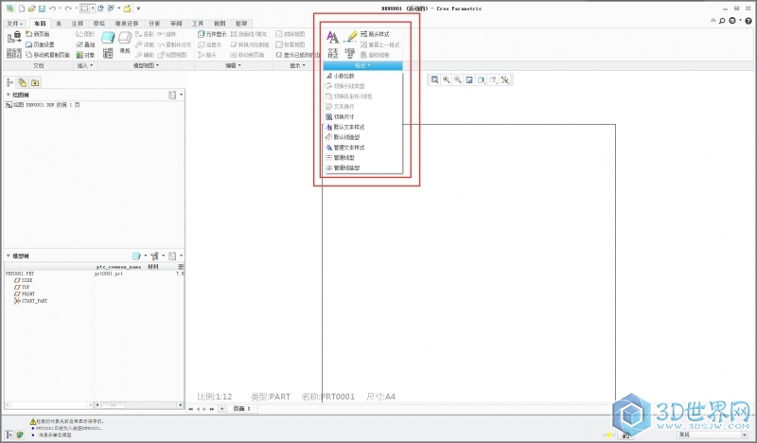The height and width of the screenshot is (443, 757).
Task: Expand the 插入 (Insert) group dropdown
Action: click(85, 65)
